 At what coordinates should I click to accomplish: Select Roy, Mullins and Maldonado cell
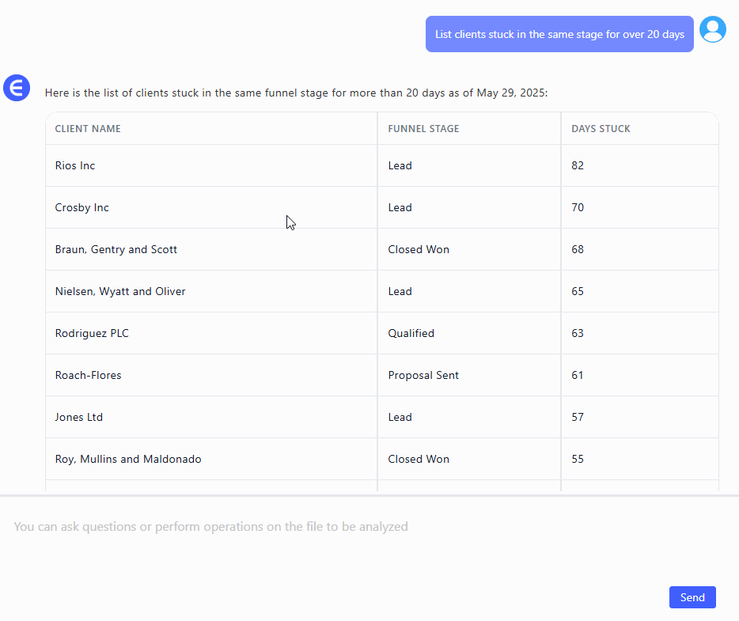pyautogui.click(x=128, y=460)
